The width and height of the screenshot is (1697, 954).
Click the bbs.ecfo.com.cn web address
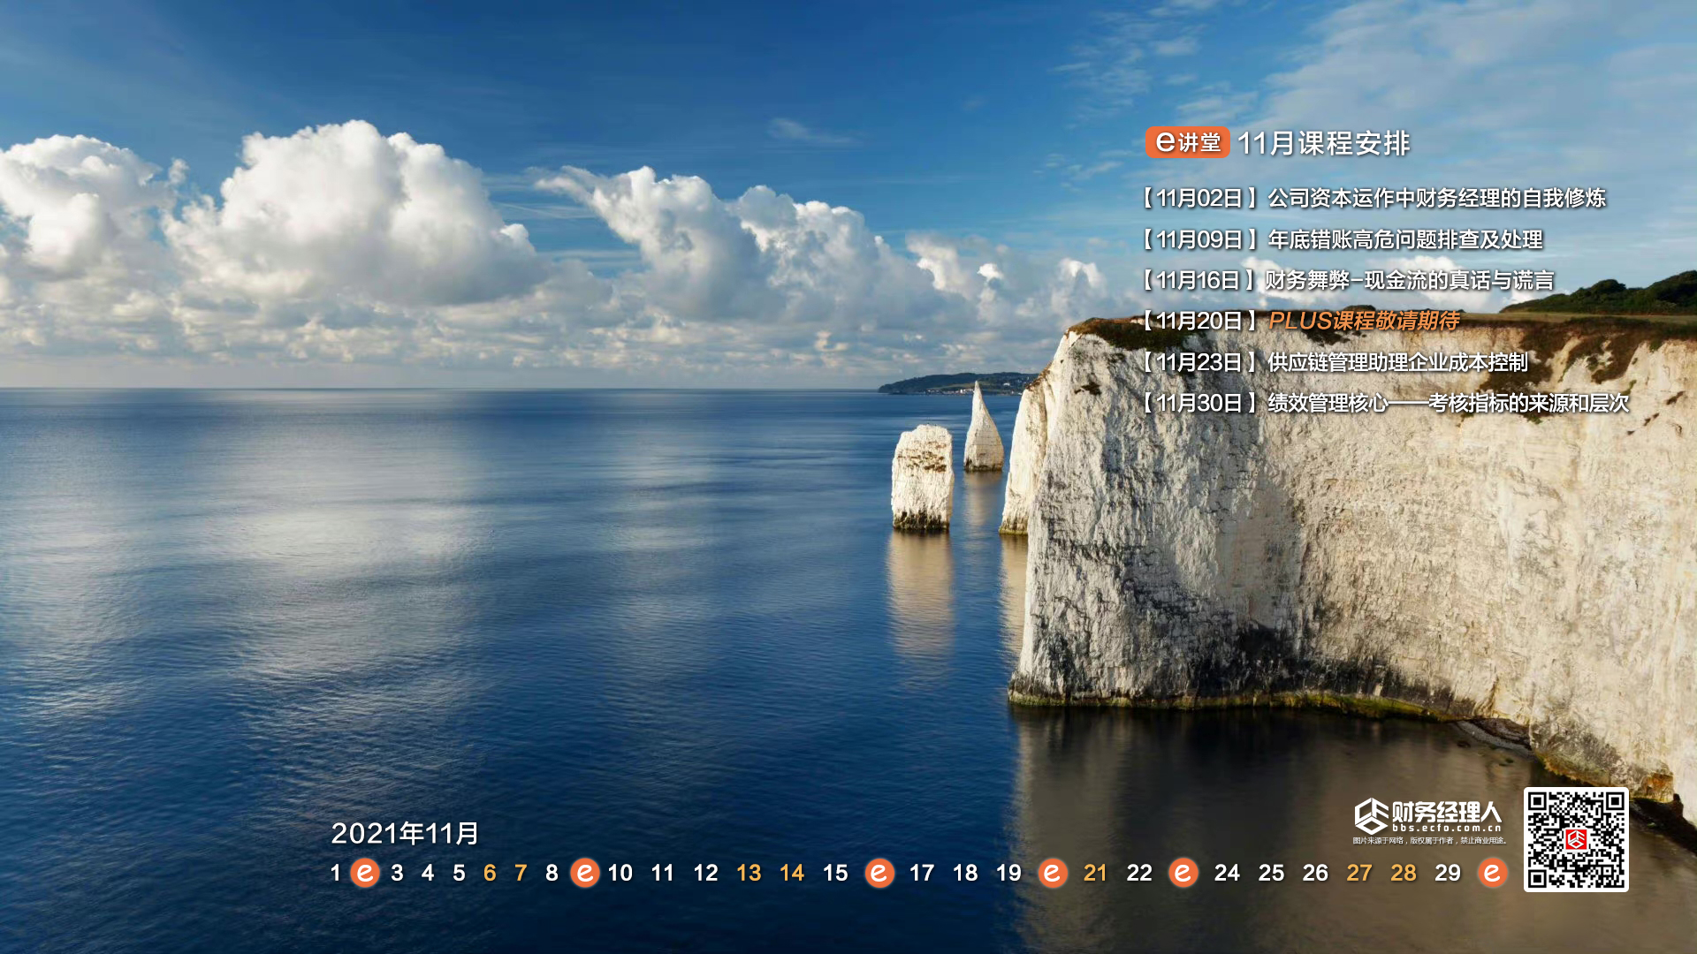point(1447,829)
